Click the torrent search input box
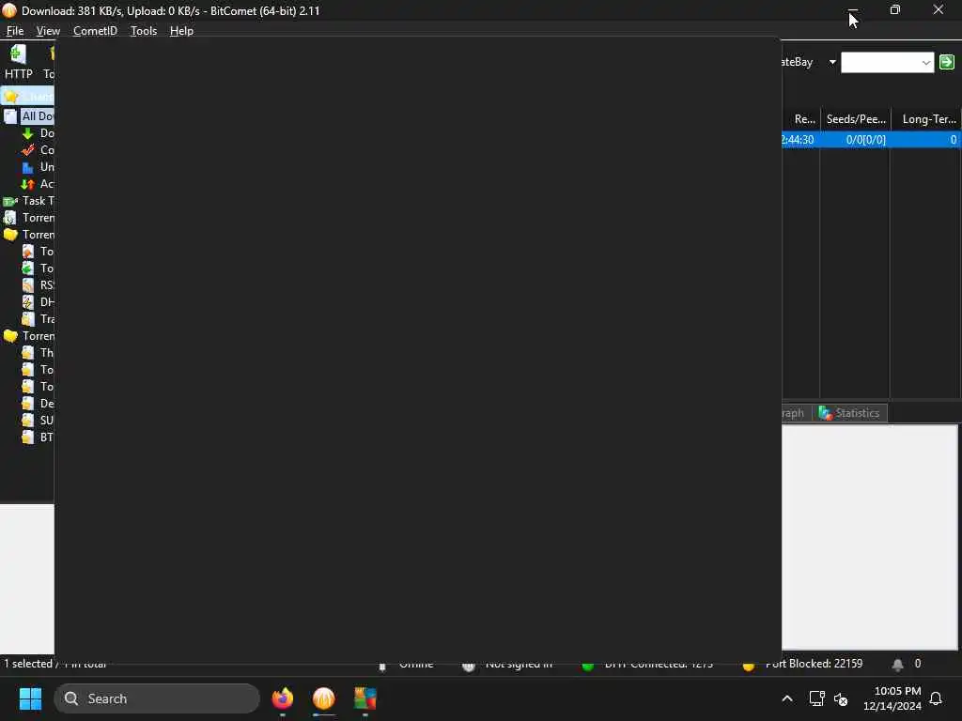962x721 pixels. click(879, 62)
